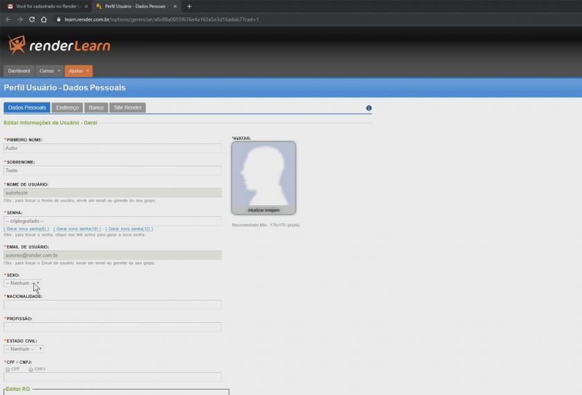
Task: Open the Cursos menu dropdown
Action: pos(49,71)
